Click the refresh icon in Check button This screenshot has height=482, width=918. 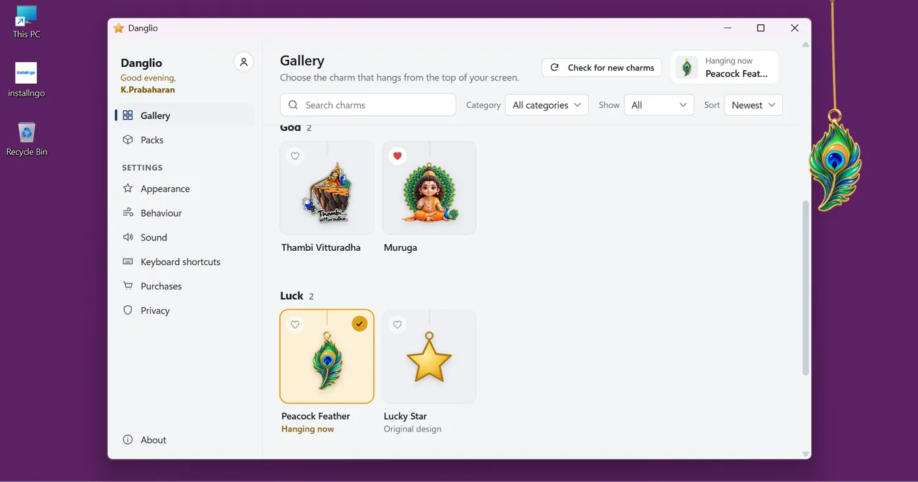tap(555, 67)
